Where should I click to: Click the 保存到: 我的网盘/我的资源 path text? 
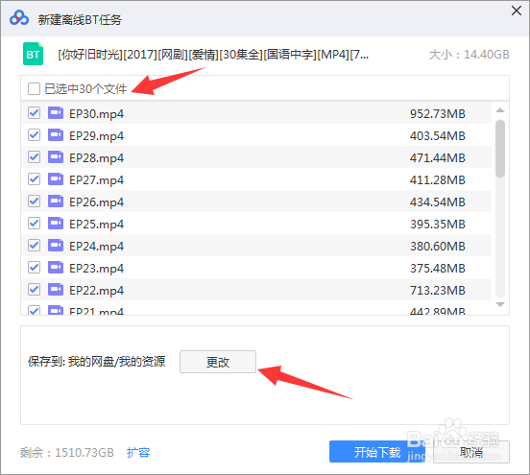(x=97, y=362)
